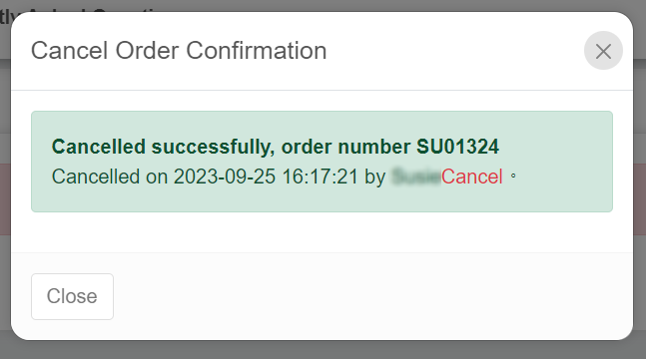Dismiss dialog with the X icon
The height and width of the screenshot is (359, 646).
click(x=603, y=51)
